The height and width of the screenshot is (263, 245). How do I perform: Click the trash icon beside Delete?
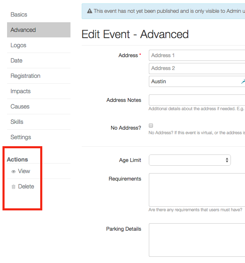tap(13, 187)
